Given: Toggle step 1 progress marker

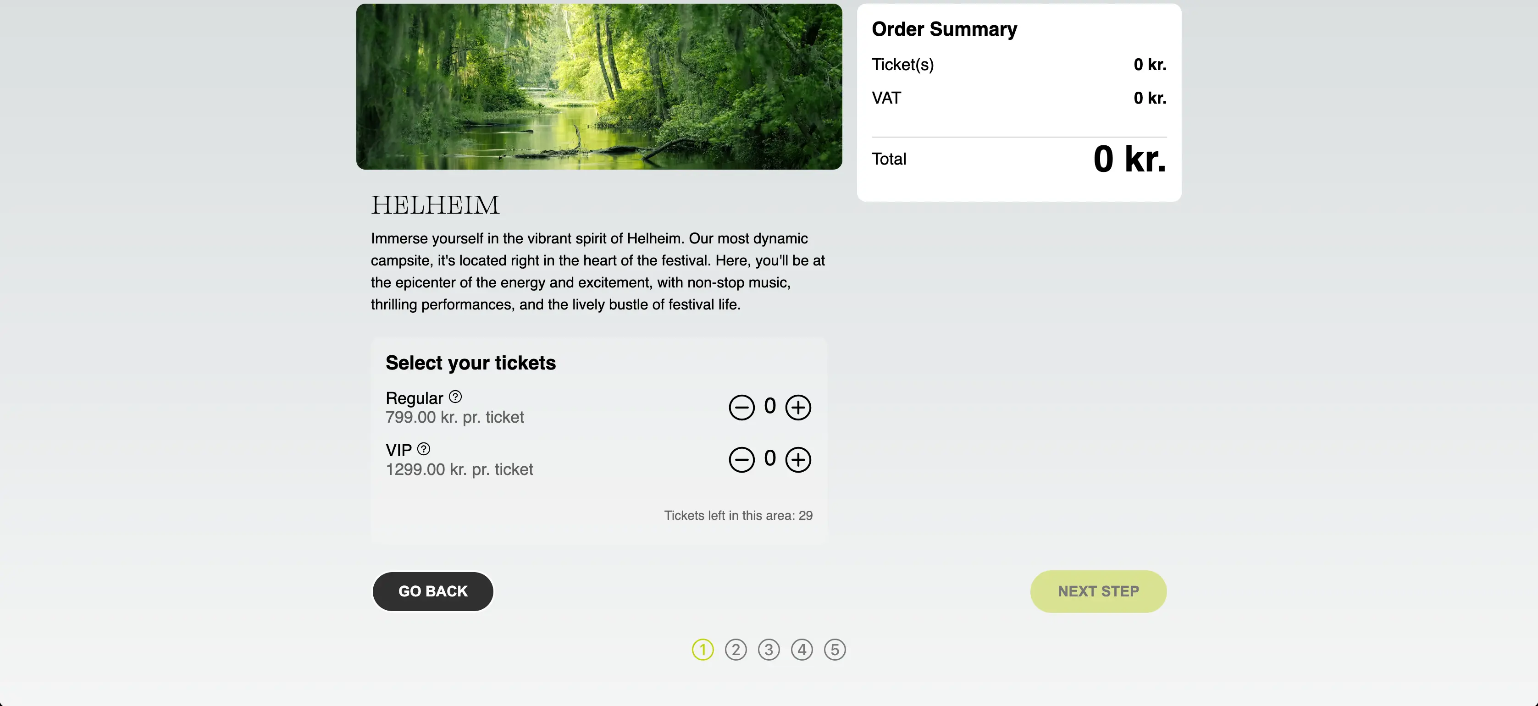Looking at the screenshot, I should tap(703, 649).
